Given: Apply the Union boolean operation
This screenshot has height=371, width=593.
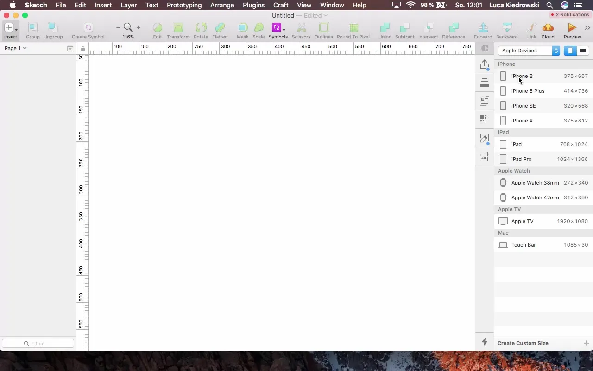Looking at the screenshot, I should tap(385, 28).
